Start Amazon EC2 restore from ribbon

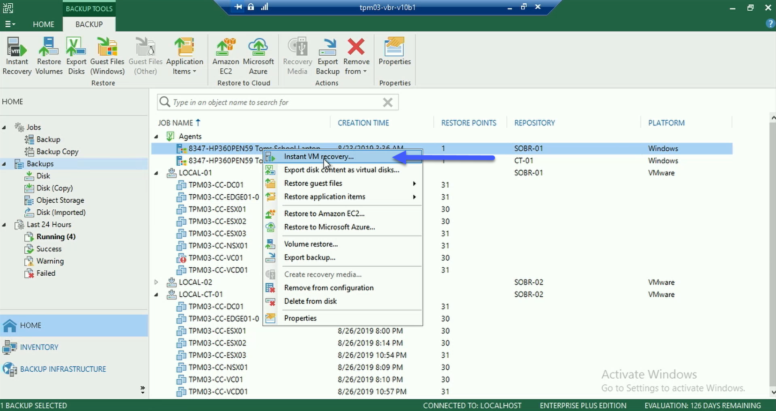pos(226,57)
